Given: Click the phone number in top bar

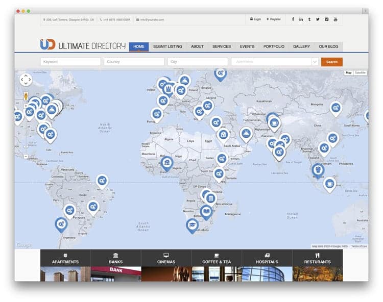Looking at the screenshot, I should [x=115, y=19].
